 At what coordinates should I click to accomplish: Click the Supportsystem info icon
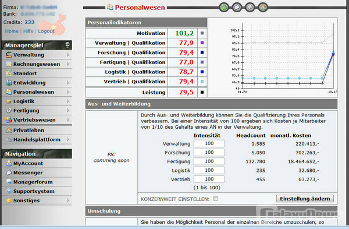pyautogui.click(x=9, y=191)
